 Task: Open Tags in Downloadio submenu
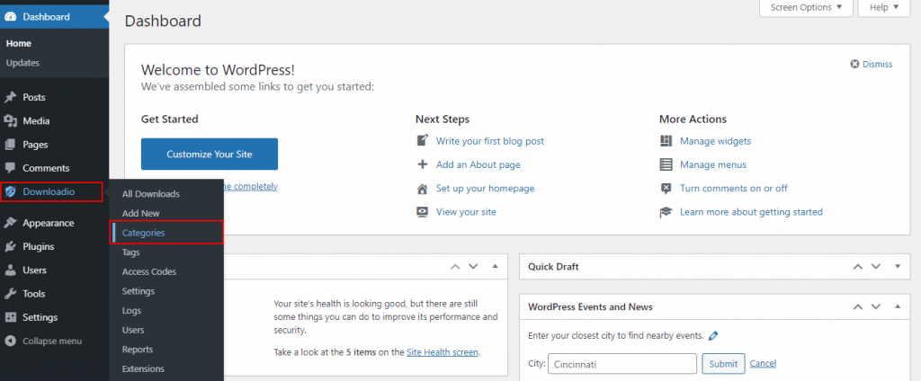tap(131, 252)
